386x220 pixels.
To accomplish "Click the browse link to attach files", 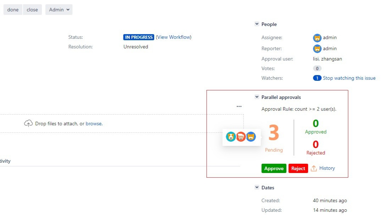I will (93, 124).
